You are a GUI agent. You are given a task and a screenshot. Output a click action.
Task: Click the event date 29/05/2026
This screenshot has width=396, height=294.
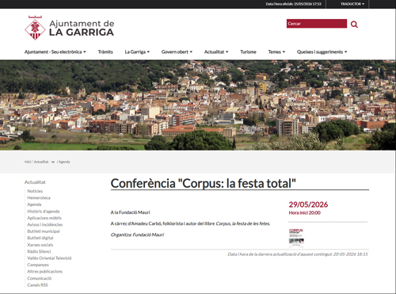click(x=308, y=204)
